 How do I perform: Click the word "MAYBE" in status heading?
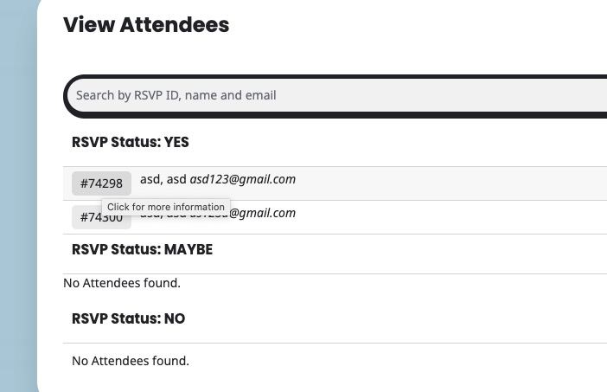coord(188,250)
